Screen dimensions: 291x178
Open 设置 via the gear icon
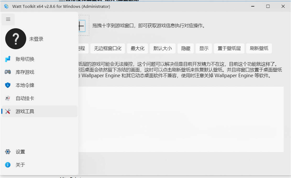[8, 152]
